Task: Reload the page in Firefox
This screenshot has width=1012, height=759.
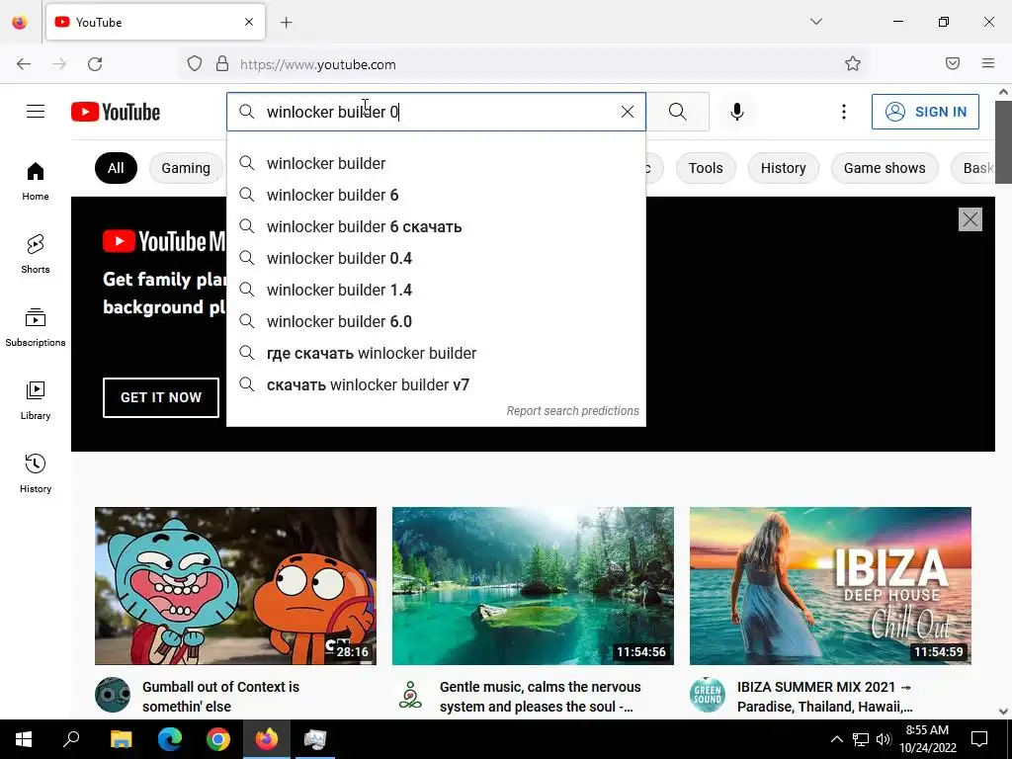Action: 95,64
